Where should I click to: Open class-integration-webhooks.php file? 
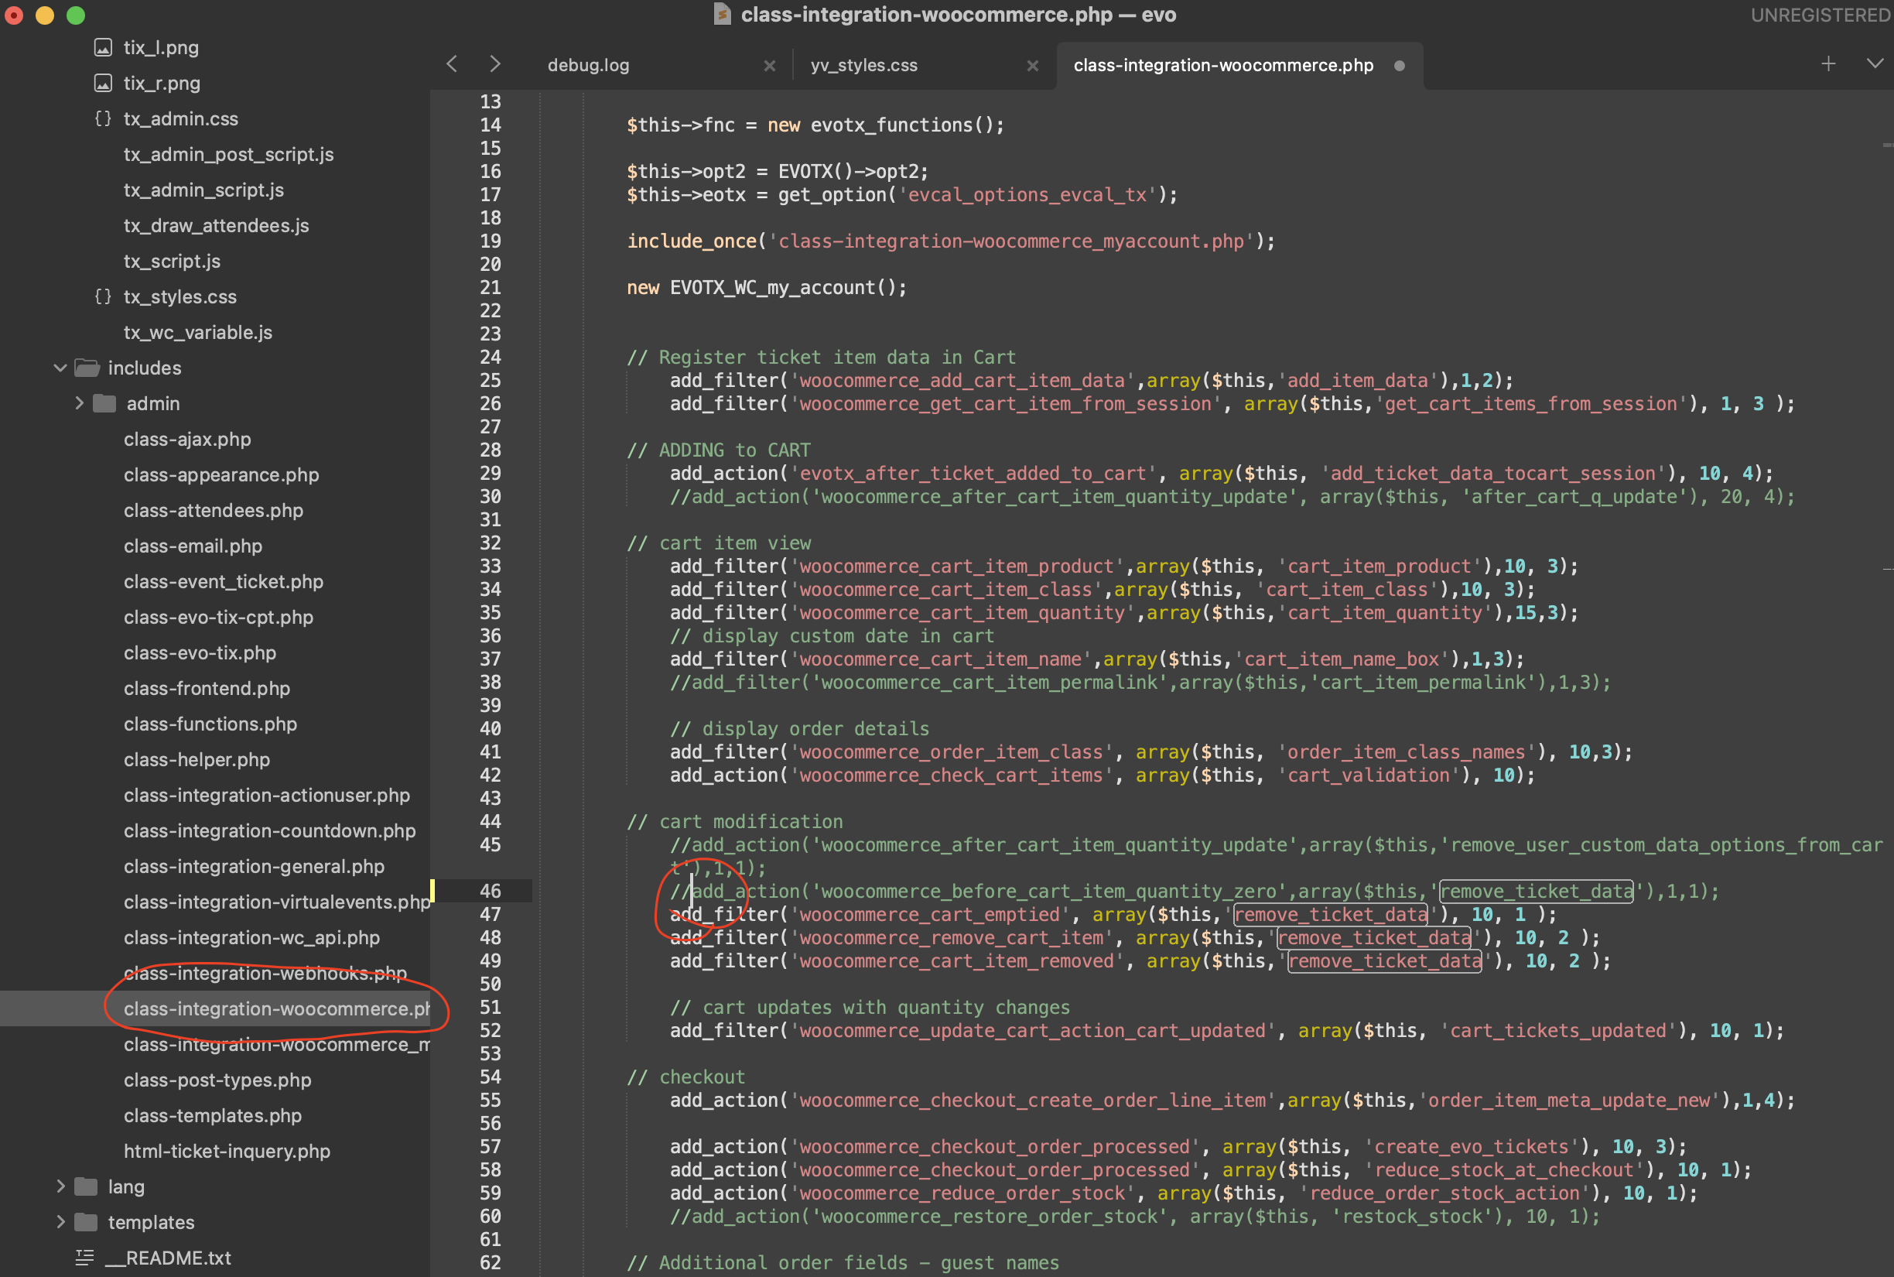(x=265, y=973)
